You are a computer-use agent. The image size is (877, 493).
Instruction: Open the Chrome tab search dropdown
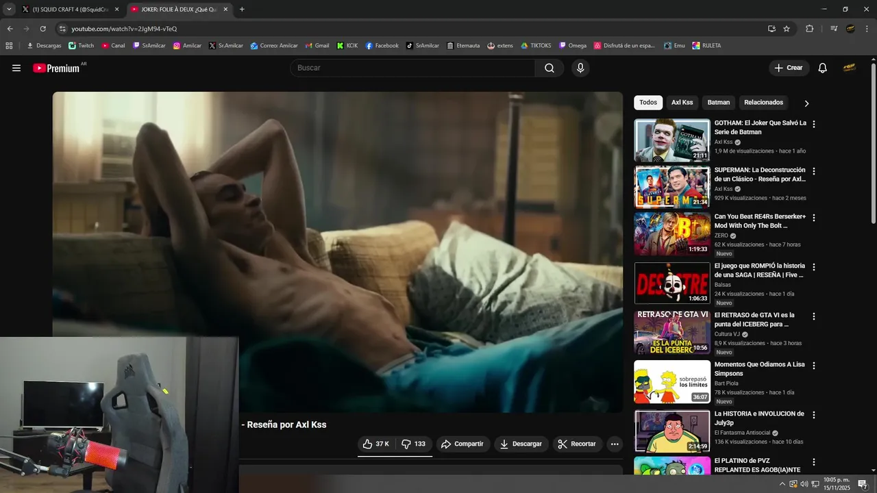(x=9, y=9)
